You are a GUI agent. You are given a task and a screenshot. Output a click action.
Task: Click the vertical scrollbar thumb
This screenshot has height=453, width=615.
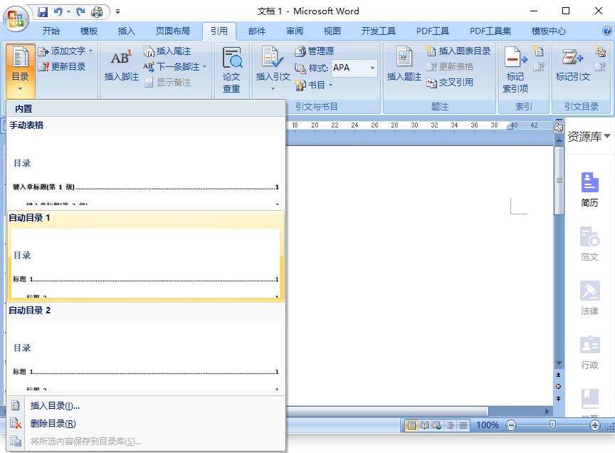559,181
